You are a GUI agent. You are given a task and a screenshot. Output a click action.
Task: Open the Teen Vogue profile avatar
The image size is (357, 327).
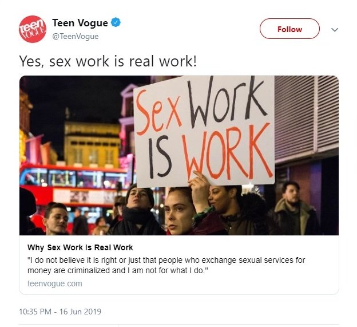[x=33, y=29]
